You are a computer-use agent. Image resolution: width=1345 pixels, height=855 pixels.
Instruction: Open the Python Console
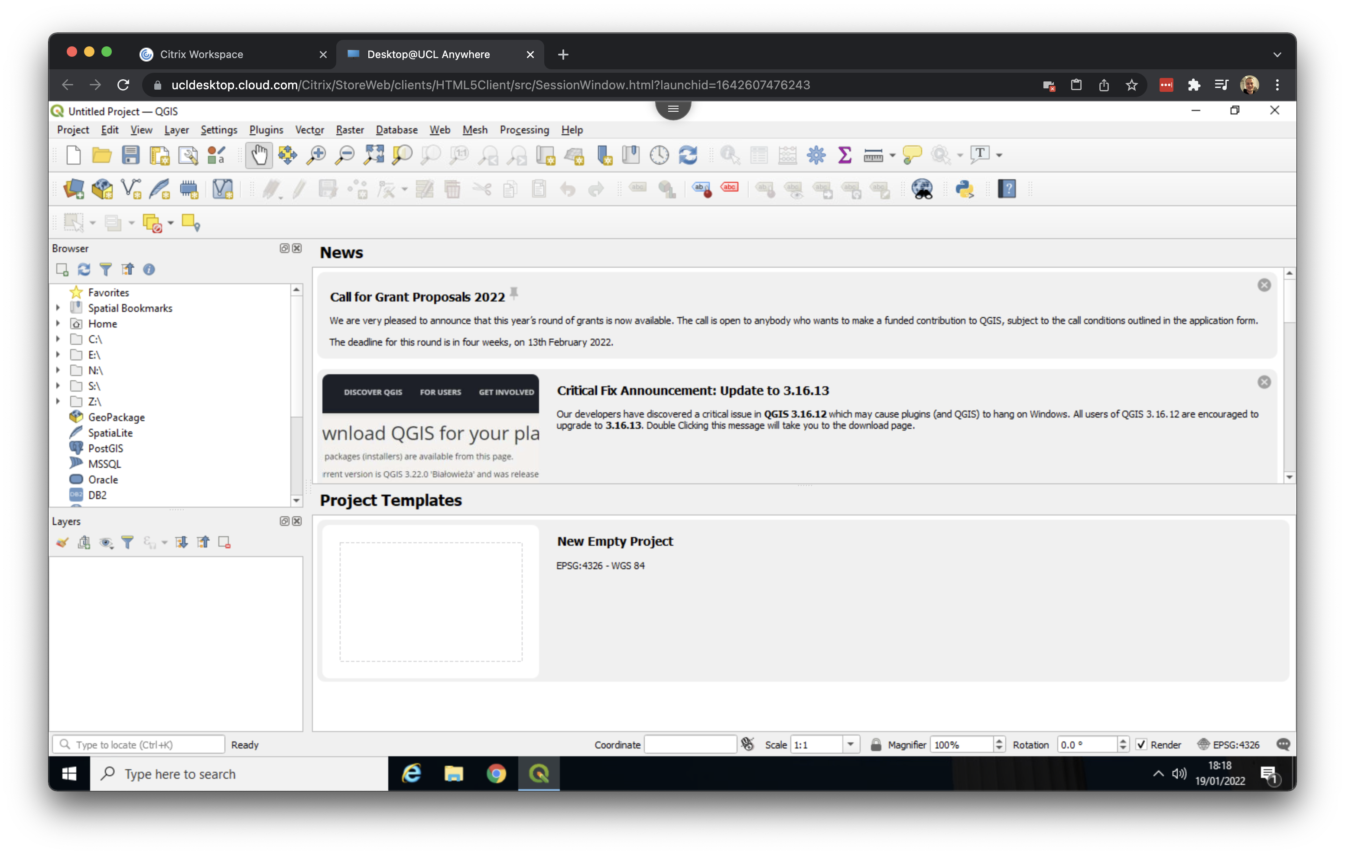coord(965,189)
